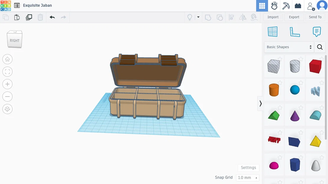Open the Settings button

248,168
